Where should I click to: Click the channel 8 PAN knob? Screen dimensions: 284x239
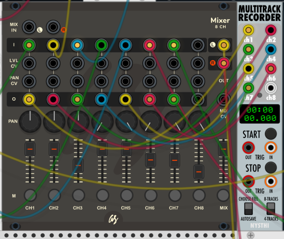tap(199, 121)
